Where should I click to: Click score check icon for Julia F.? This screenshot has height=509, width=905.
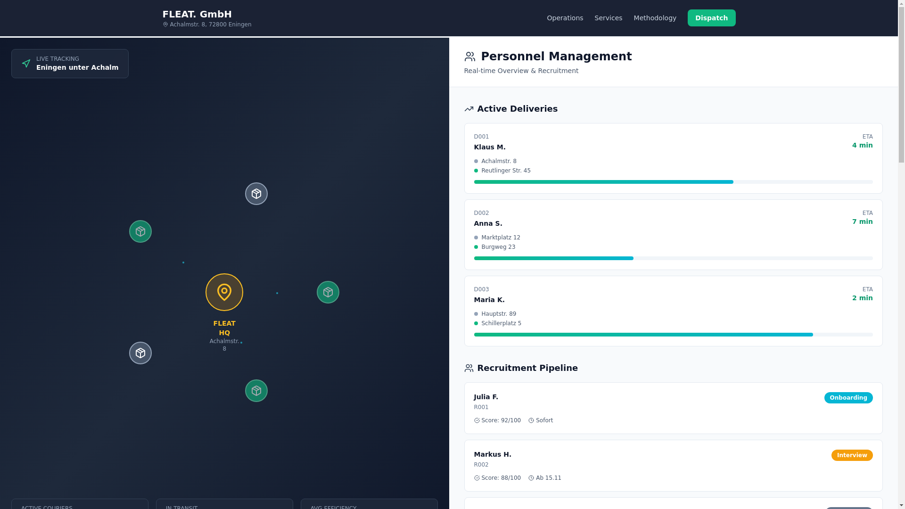click(x=477, y=420)
